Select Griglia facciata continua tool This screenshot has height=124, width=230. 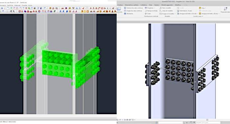click(x=133, y=11)
